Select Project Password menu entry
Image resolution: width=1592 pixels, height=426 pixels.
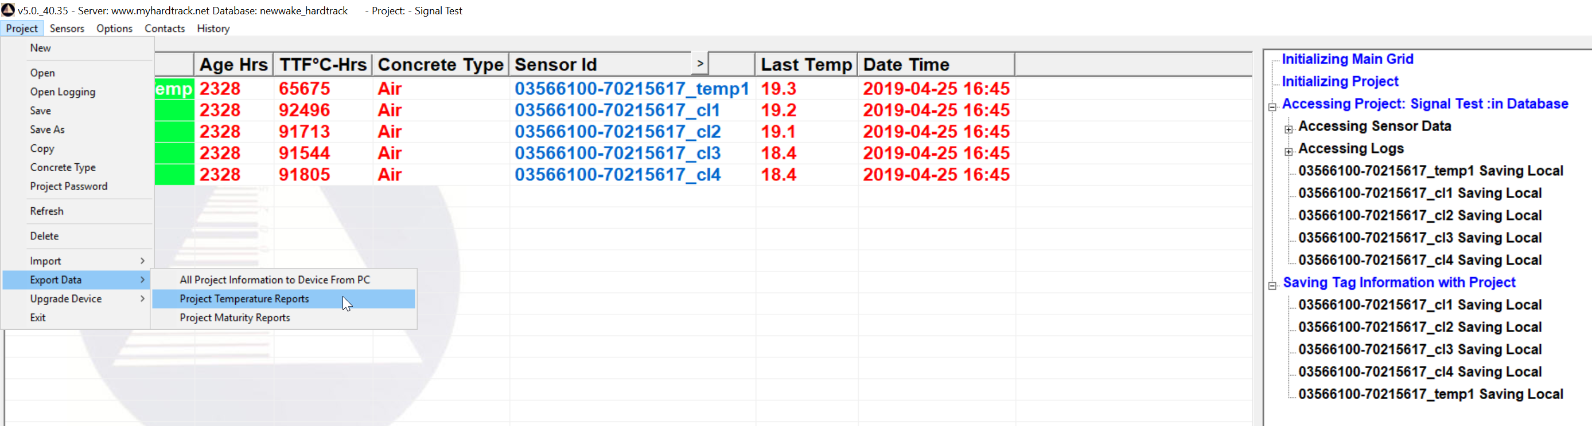(77, 186)
